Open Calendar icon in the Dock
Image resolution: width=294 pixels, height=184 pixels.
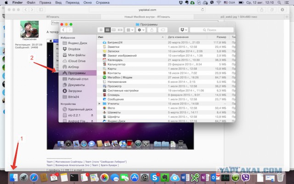(x=54, y=178)
